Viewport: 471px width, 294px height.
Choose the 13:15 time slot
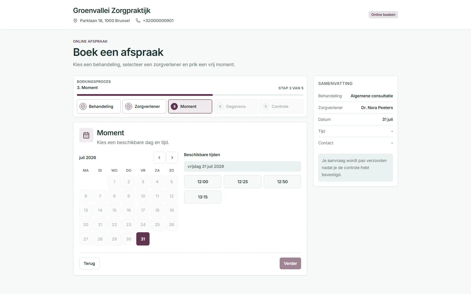point(203,197)
